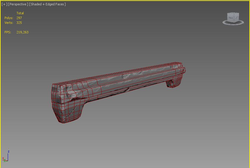Open the Shaded + Edged Faces shading menu
The image size is (250, 168).
pos(47,4)
